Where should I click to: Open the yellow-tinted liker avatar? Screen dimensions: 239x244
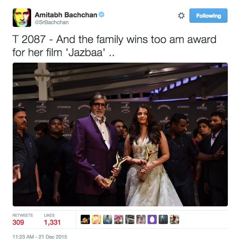click(x=96, y=219)
